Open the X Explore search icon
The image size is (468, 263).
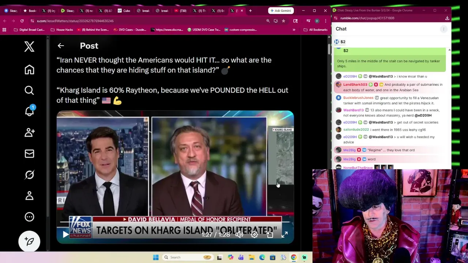pyautogui.click(x=29, y=90)
